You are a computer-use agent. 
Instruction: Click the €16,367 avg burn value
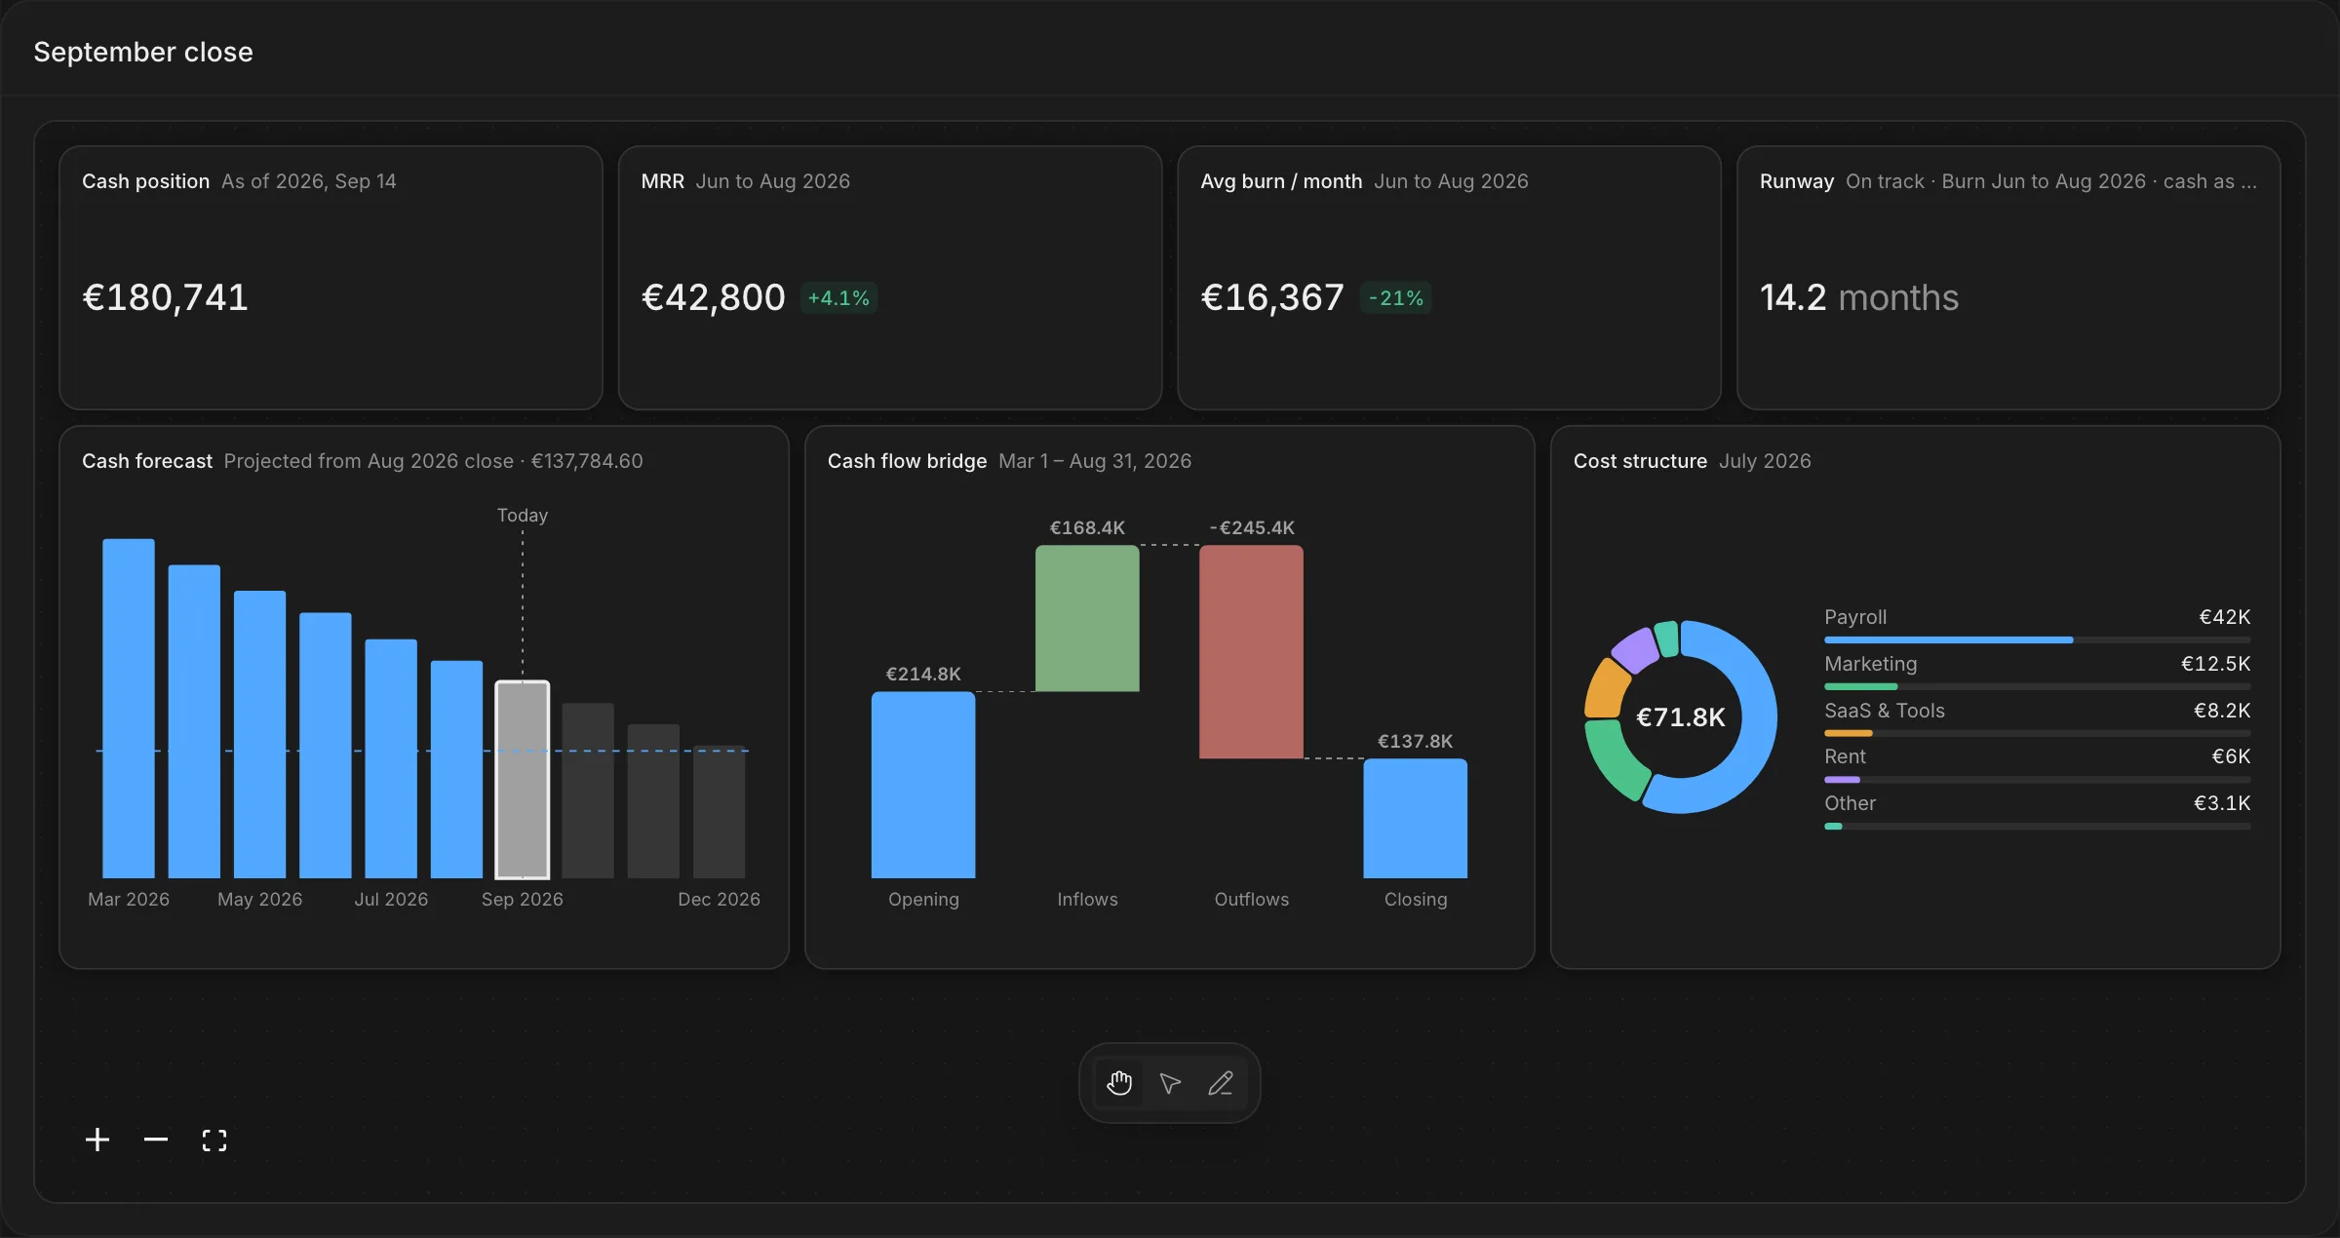pyautogui.click(x=1272, y=297)
